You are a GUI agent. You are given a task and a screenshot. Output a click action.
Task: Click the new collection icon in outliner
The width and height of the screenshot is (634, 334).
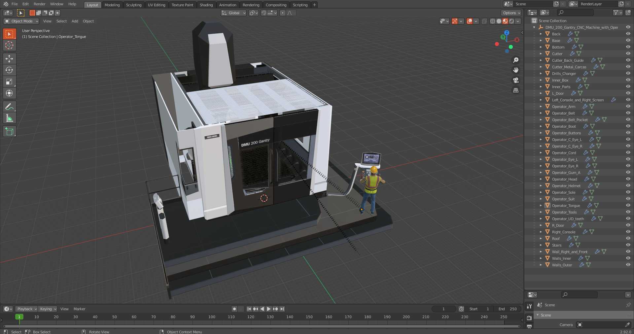coord(628,13)
